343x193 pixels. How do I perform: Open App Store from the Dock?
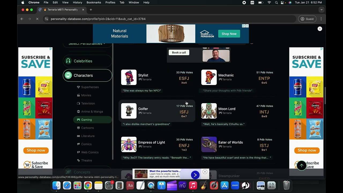(x=225, y=185)
